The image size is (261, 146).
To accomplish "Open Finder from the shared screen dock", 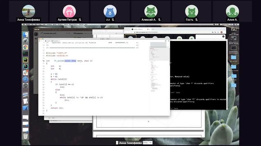I will [25, 34].
